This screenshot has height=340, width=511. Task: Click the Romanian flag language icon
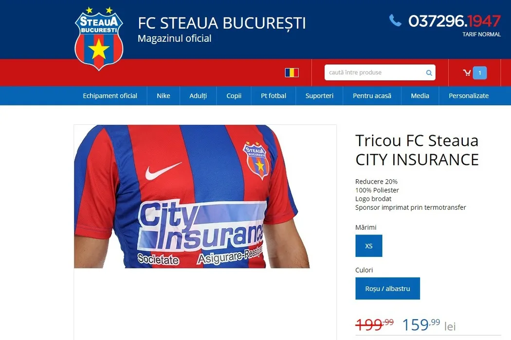pyautogui.click(x=292, y=72)
